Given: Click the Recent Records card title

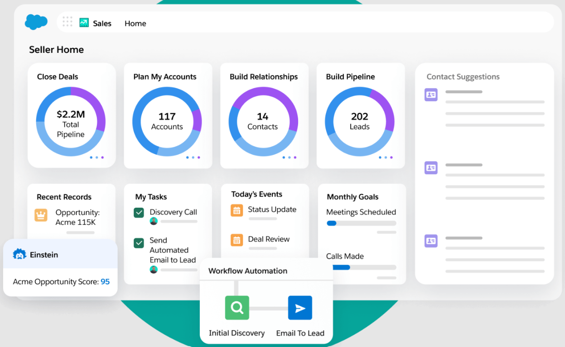Looking at the screenshot, I should (64, 197).
